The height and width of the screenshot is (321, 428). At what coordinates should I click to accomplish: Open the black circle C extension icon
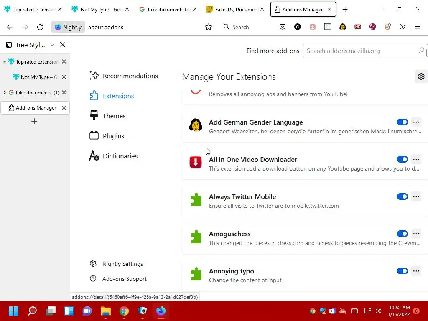tap(298, 27)
